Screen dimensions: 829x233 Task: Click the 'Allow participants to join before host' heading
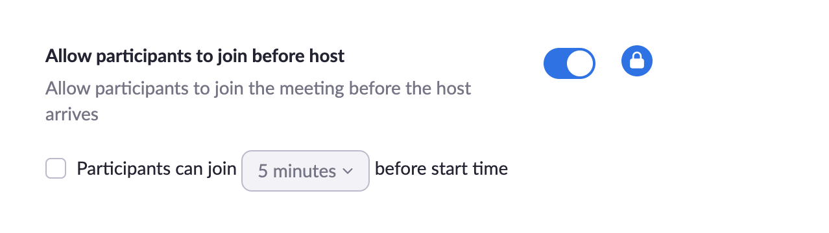pos(195,56)
